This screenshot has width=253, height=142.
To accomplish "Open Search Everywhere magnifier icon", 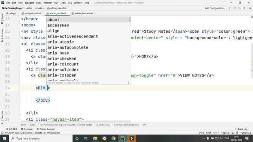I will 250,8.
